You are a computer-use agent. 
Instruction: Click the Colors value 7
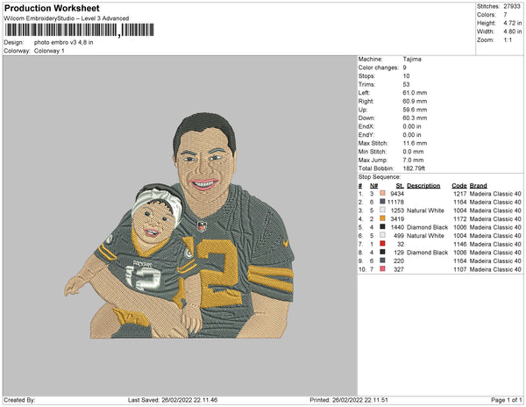[505, 15]
